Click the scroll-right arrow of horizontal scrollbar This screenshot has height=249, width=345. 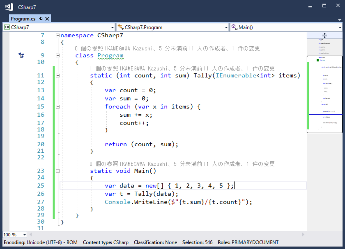303,234
